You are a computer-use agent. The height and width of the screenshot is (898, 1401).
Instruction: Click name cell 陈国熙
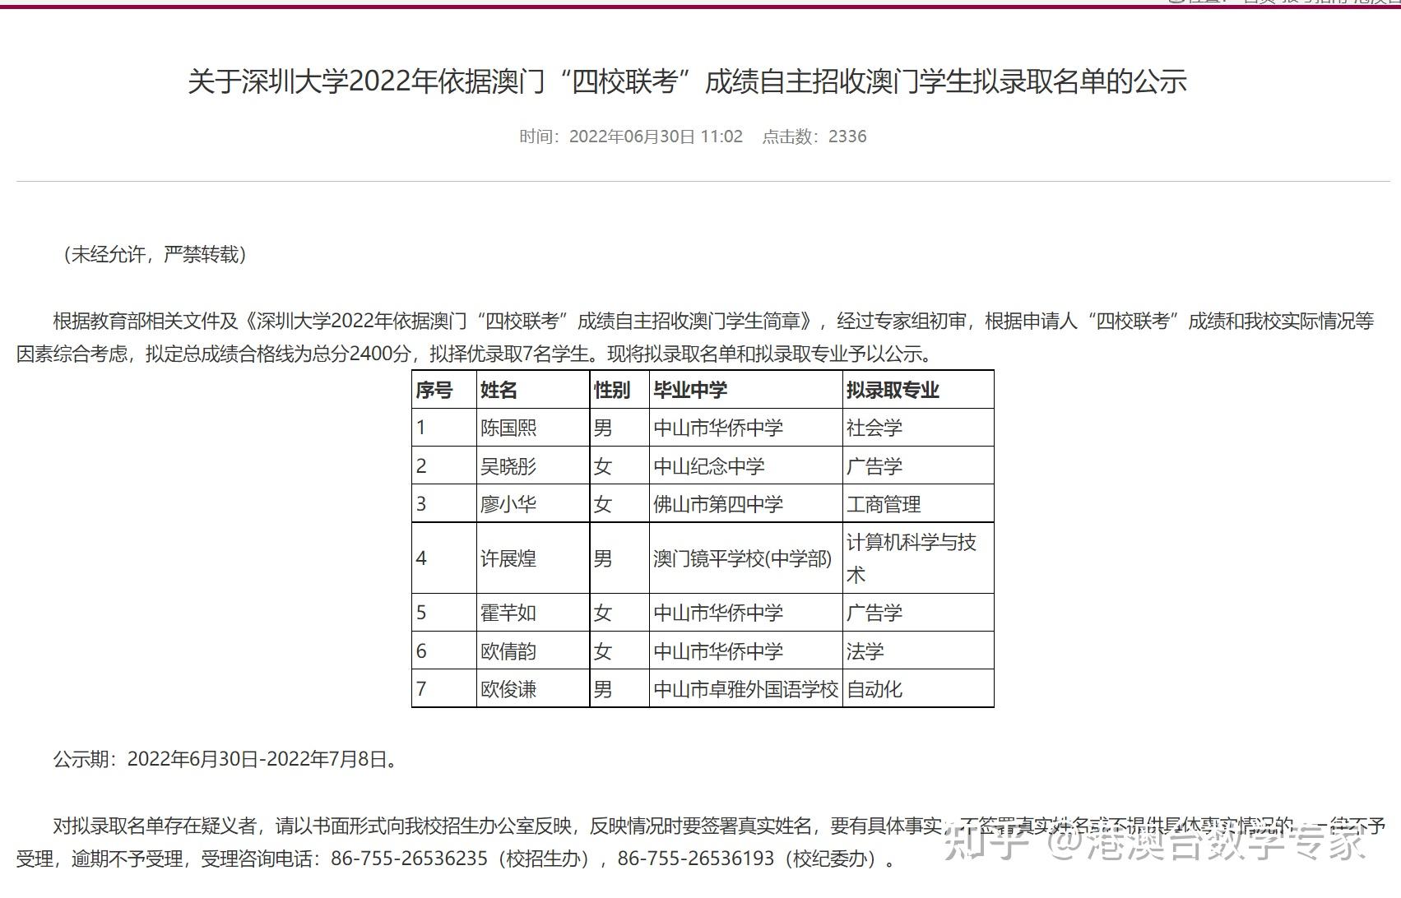533,428
